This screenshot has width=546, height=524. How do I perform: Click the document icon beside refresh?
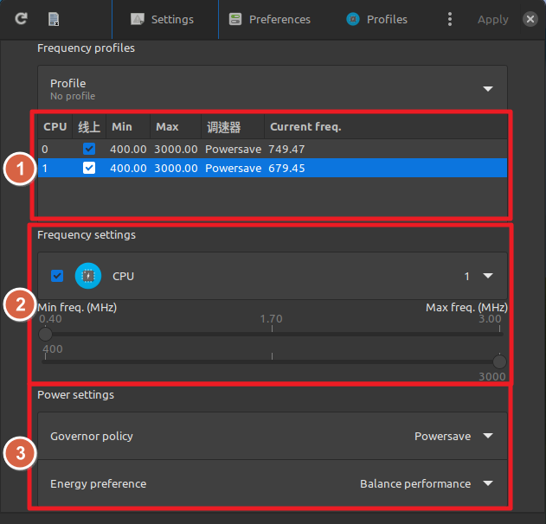coord(54,19)
